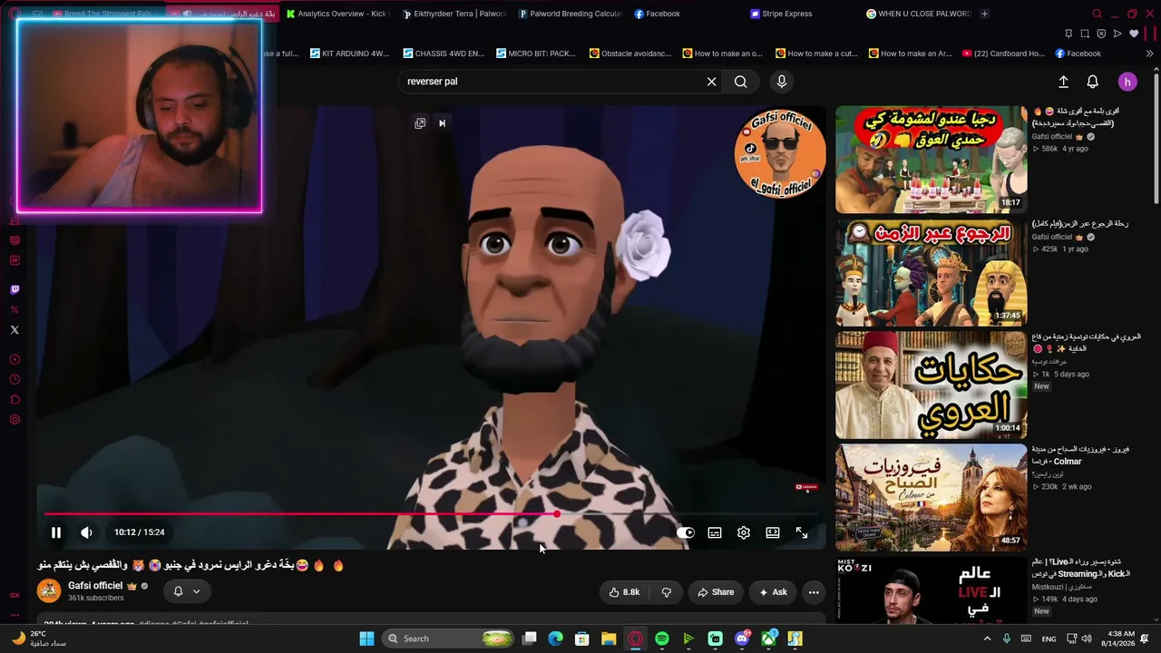
Task: Switch to theater mode
Action: click(x=773, y=533)
